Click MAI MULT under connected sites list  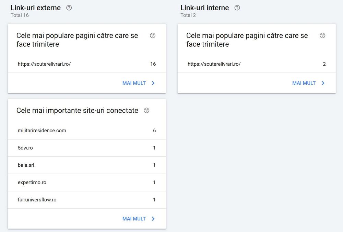pyautogui.click(x=134, y=219)
